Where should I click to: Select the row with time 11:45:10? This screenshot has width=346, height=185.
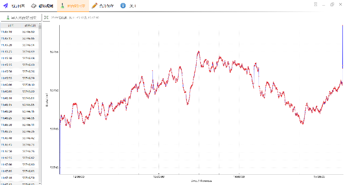click(19, 32)
